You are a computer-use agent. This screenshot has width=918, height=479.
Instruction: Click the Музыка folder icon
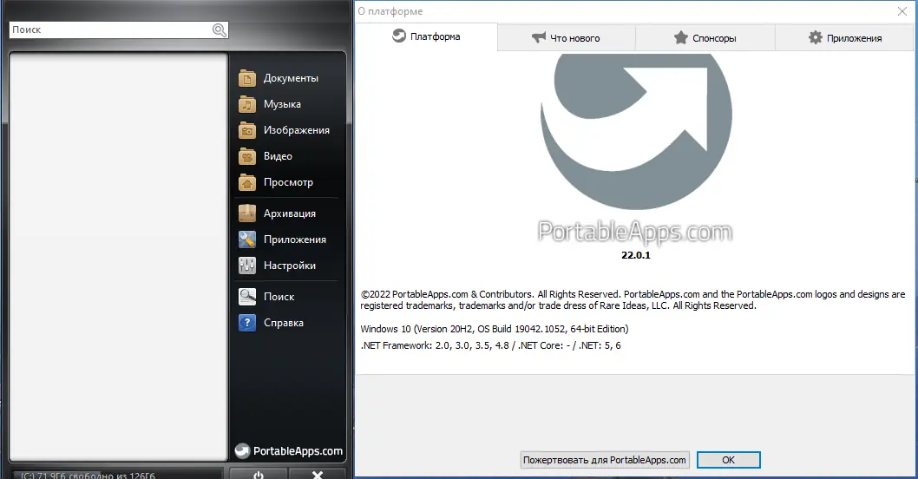pyautogui.click(x=247, y=104)
